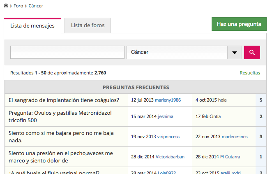Click date '12 jul 2013'
Screen dimensions: 279x174
142,100
